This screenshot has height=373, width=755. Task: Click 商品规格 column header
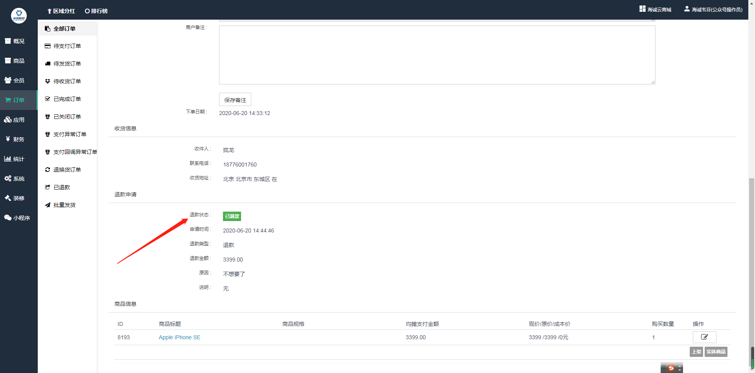(293, 324)
